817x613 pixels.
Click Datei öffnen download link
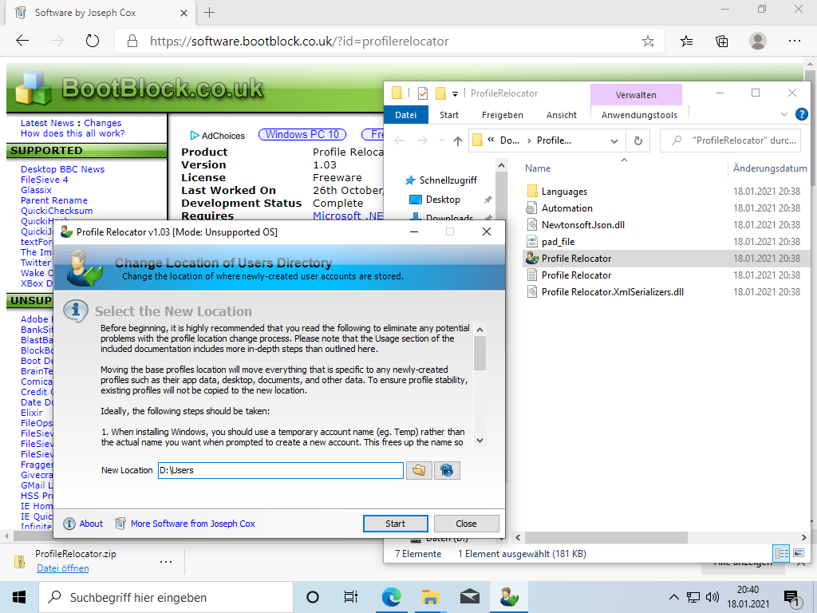(x=62, y=568)
